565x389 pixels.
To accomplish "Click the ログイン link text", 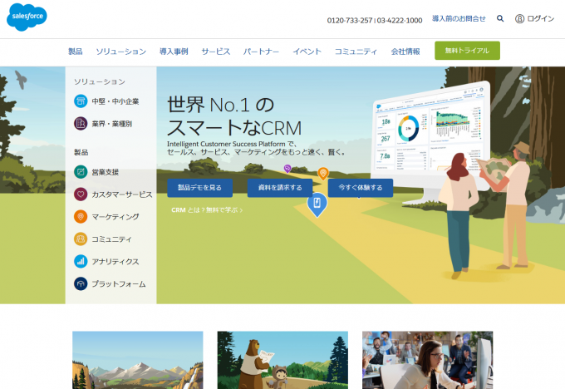I will pyautogui.click(x=541, y=18).
